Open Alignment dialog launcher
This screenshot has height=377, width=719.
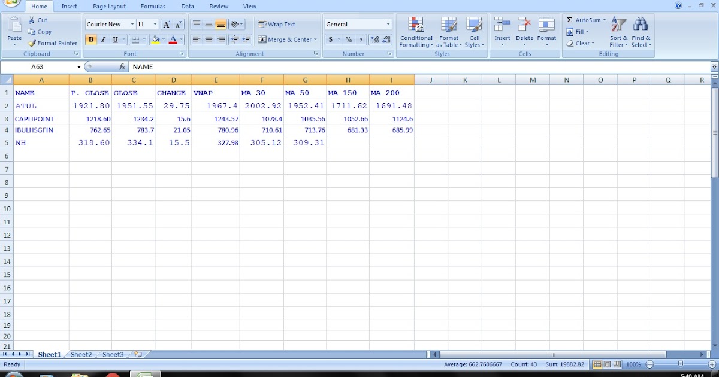pos(316,54)
